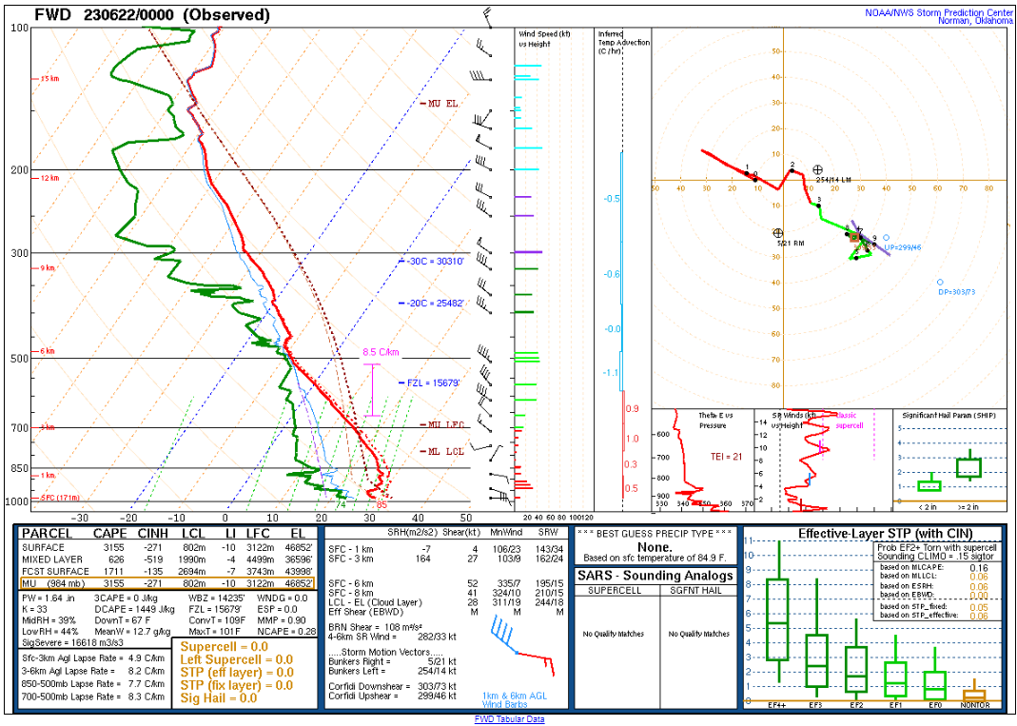1017x726 pixels.
Task: Click the FZL = 15679' freezing level label
Action: point(434,383)
